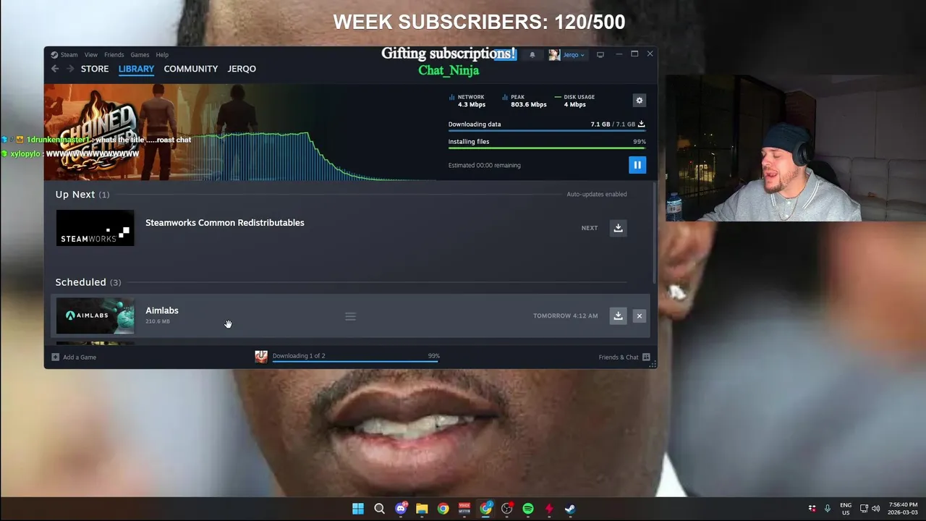
Task: Open download settings gear icon
Action: point(639,101)
